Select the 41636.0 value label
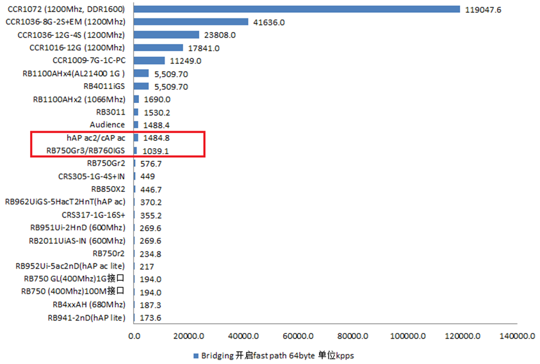 coord(269,22)
